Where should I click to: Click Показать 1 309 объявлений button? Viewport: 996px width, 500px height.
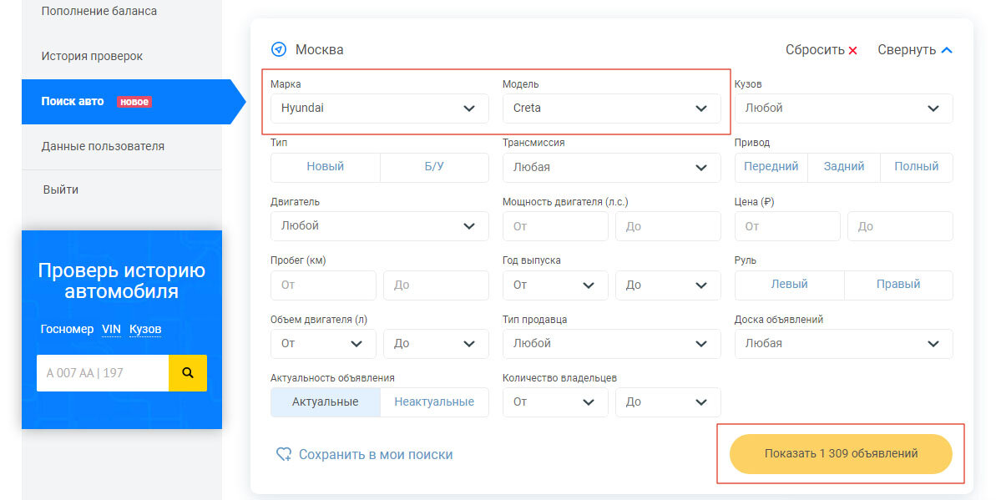click(x=841, y=454)
